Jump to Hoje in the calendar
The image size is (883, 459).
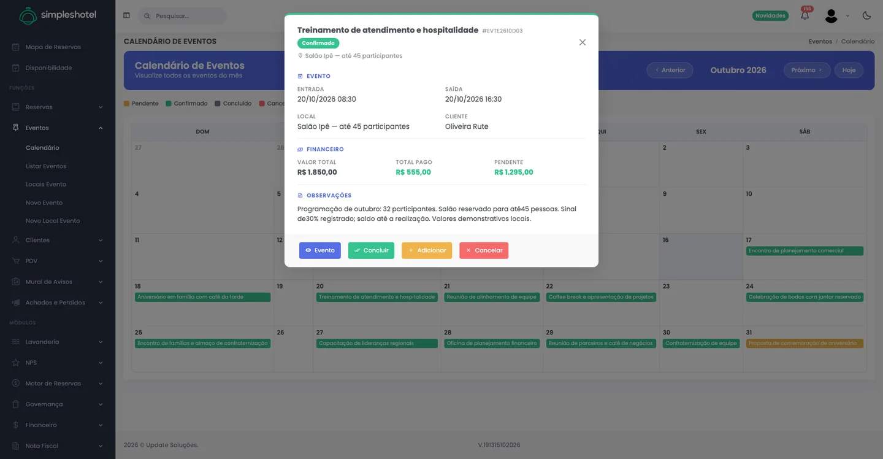tap(849, 70)
